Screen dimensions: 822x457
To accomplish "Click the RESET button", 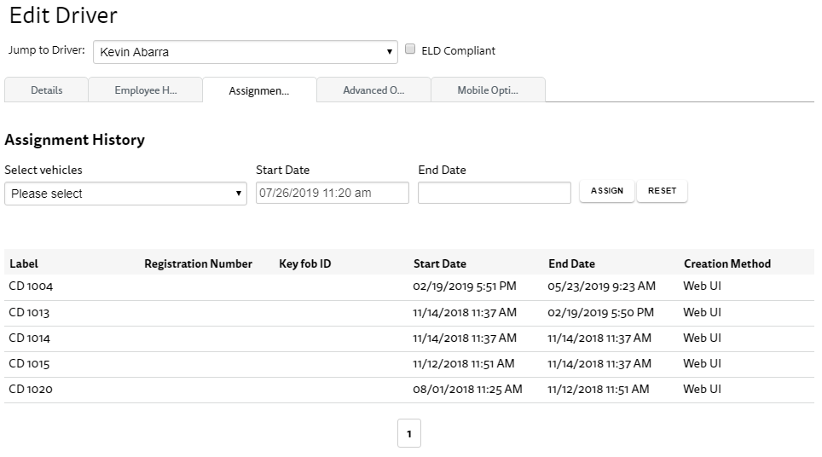I will point(662,191).
